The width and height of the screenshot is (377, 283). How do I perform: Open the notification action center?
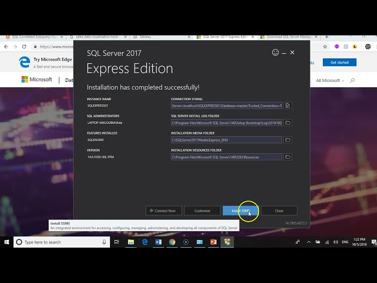[374, 242]
